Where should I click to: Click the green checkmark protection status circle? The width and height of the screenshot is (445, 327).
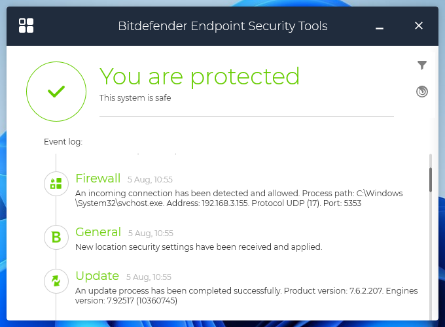56,92
